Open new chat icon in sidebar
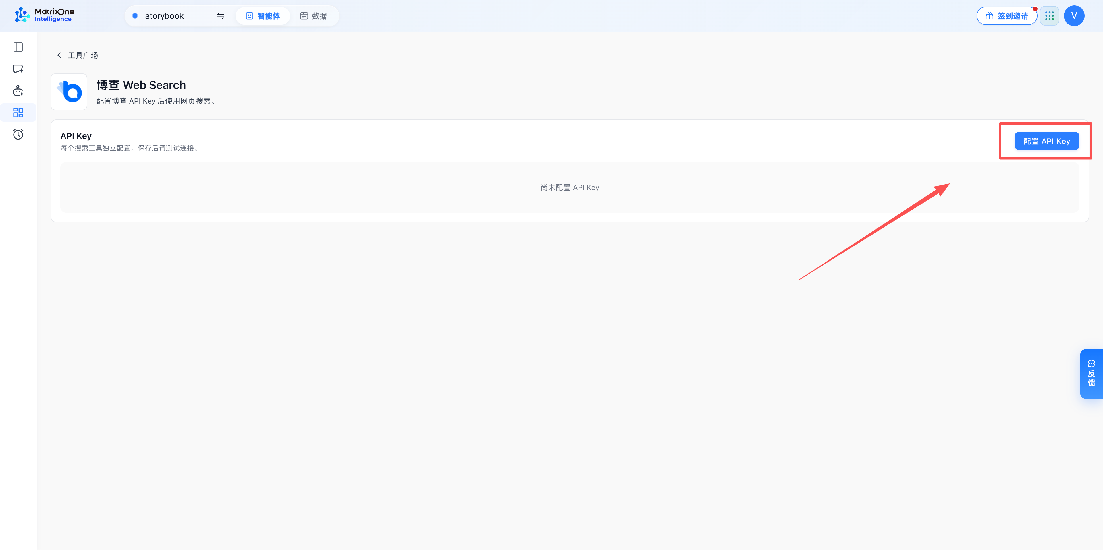1103x550 pixels. [x=18, y=69]
